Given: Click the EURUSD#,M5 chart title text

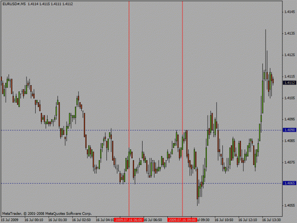Looking at the screenshot, I should (14, 4).
